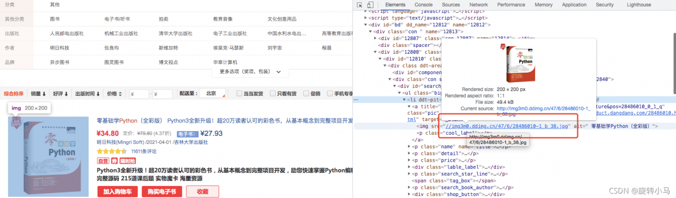Filter by publisher 清华大学出版社

(x=175, y=33)
